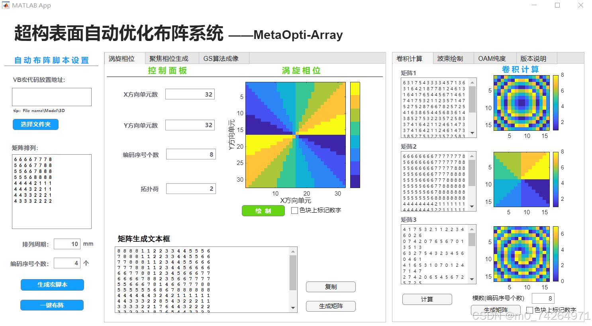Click the 复制 button
This screenshot has width=592, height=326.
[331, 287]
